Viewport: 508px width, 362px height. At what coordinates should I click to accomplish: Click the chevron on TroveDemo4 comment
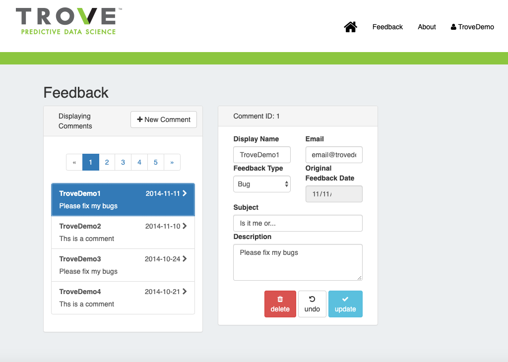click(185, 292)
